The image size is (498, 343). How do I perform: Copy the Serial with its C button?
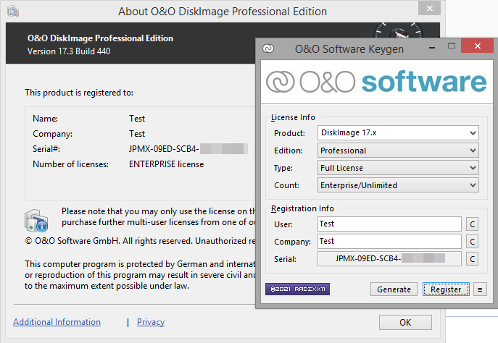473,259
